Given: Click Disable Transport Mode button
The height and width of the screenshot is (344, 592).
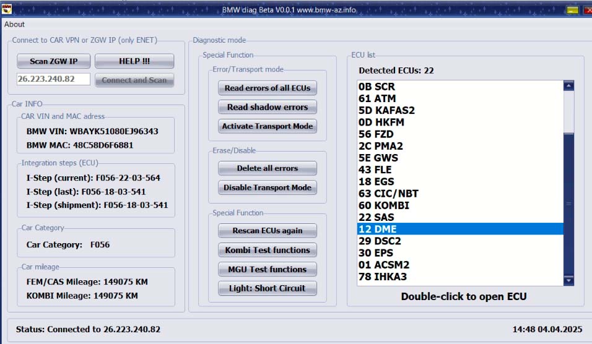Looking at the screenshot, I should pos(268,187).
